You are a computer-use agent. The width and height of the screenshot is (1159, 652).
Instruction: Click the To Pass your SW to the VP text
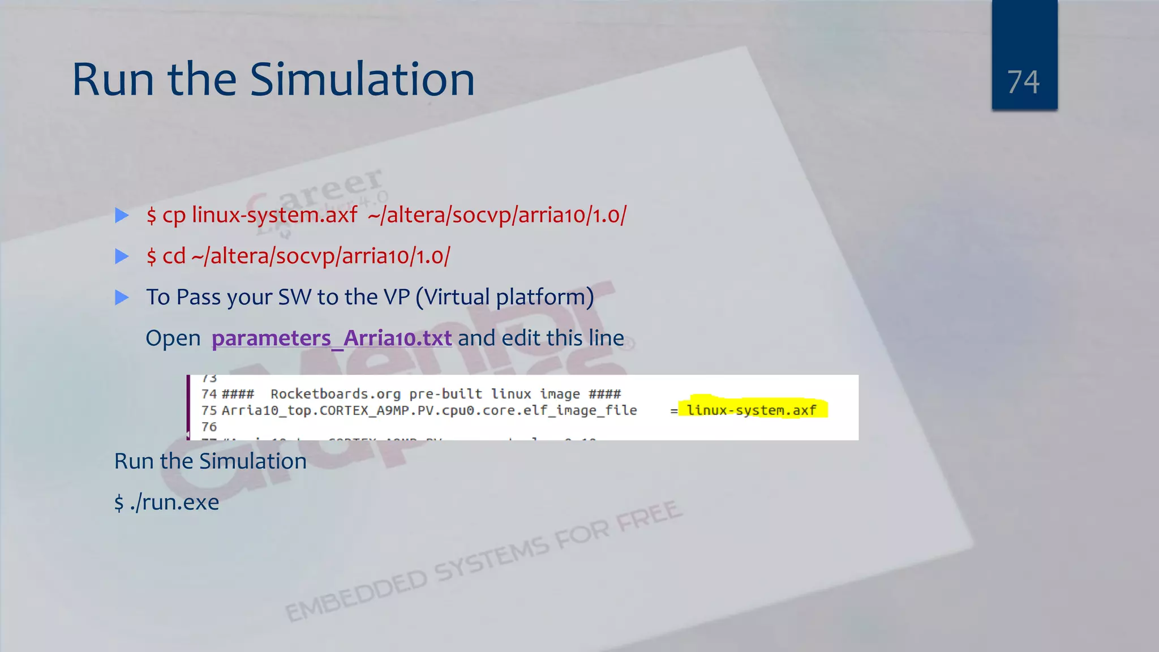point(370,297)
